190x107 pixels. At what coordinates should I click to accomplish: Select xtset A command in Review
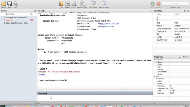pos(18,20)
